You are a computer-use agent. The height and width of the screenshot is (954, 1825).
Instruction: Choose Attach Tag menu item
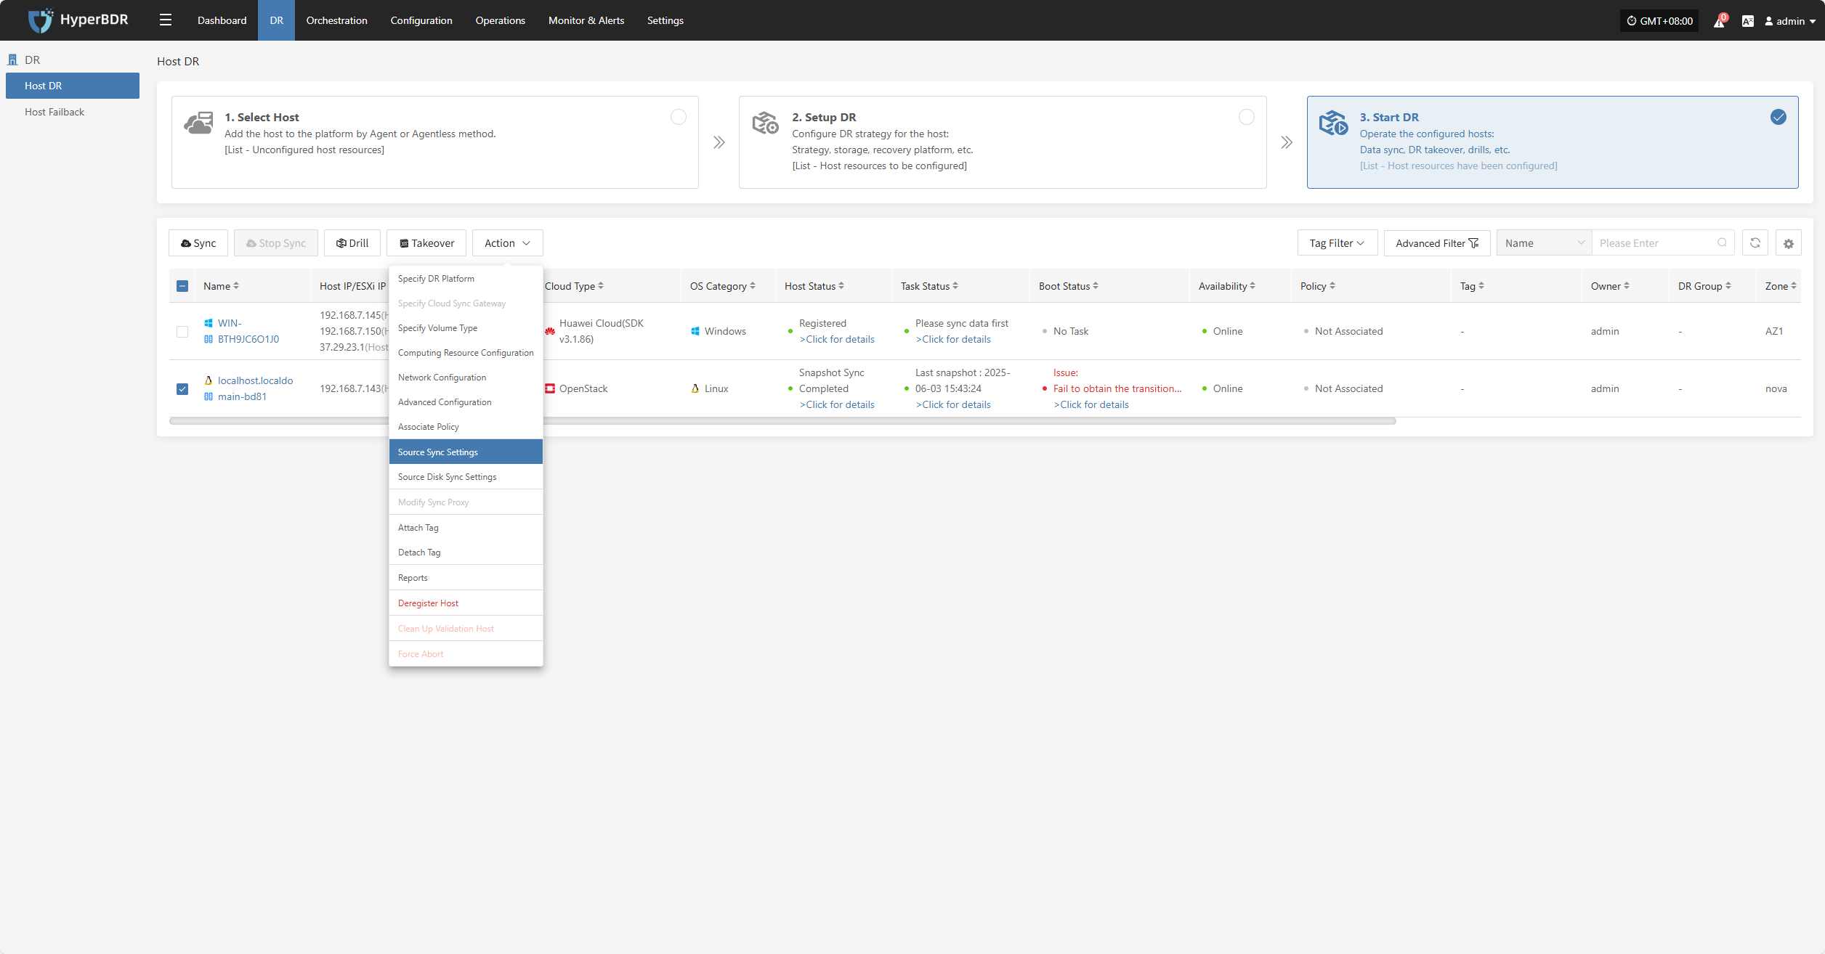pos(466,528)
